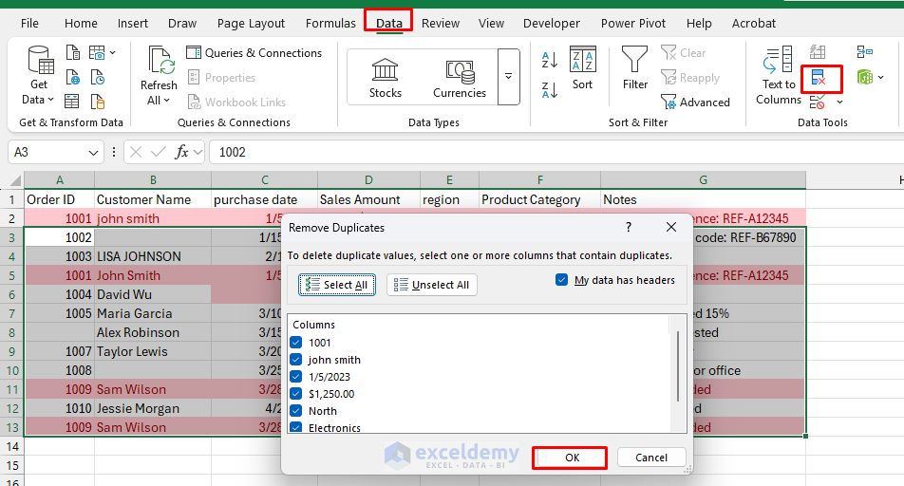Image resolution: width=904 pixels, height=486 pixels.
Task: Click the green Data Model icon
Action: [x=865, y=77]
